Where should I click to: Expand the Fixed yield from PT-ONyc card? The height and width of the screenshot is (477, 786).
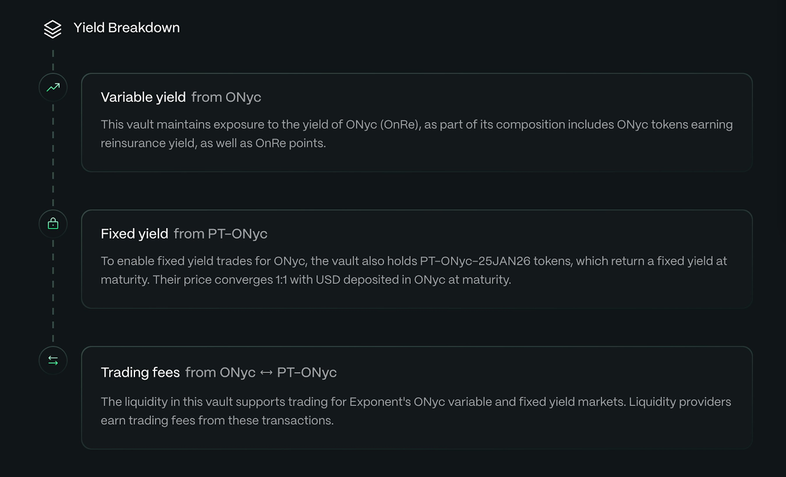[417, 258]
